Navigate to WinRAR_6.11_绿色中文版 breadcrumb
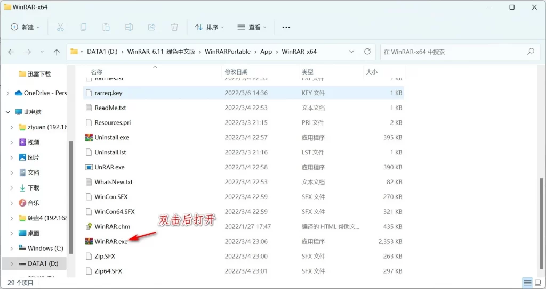Viewport: 546px width, 289px height. tap(161, 52)
